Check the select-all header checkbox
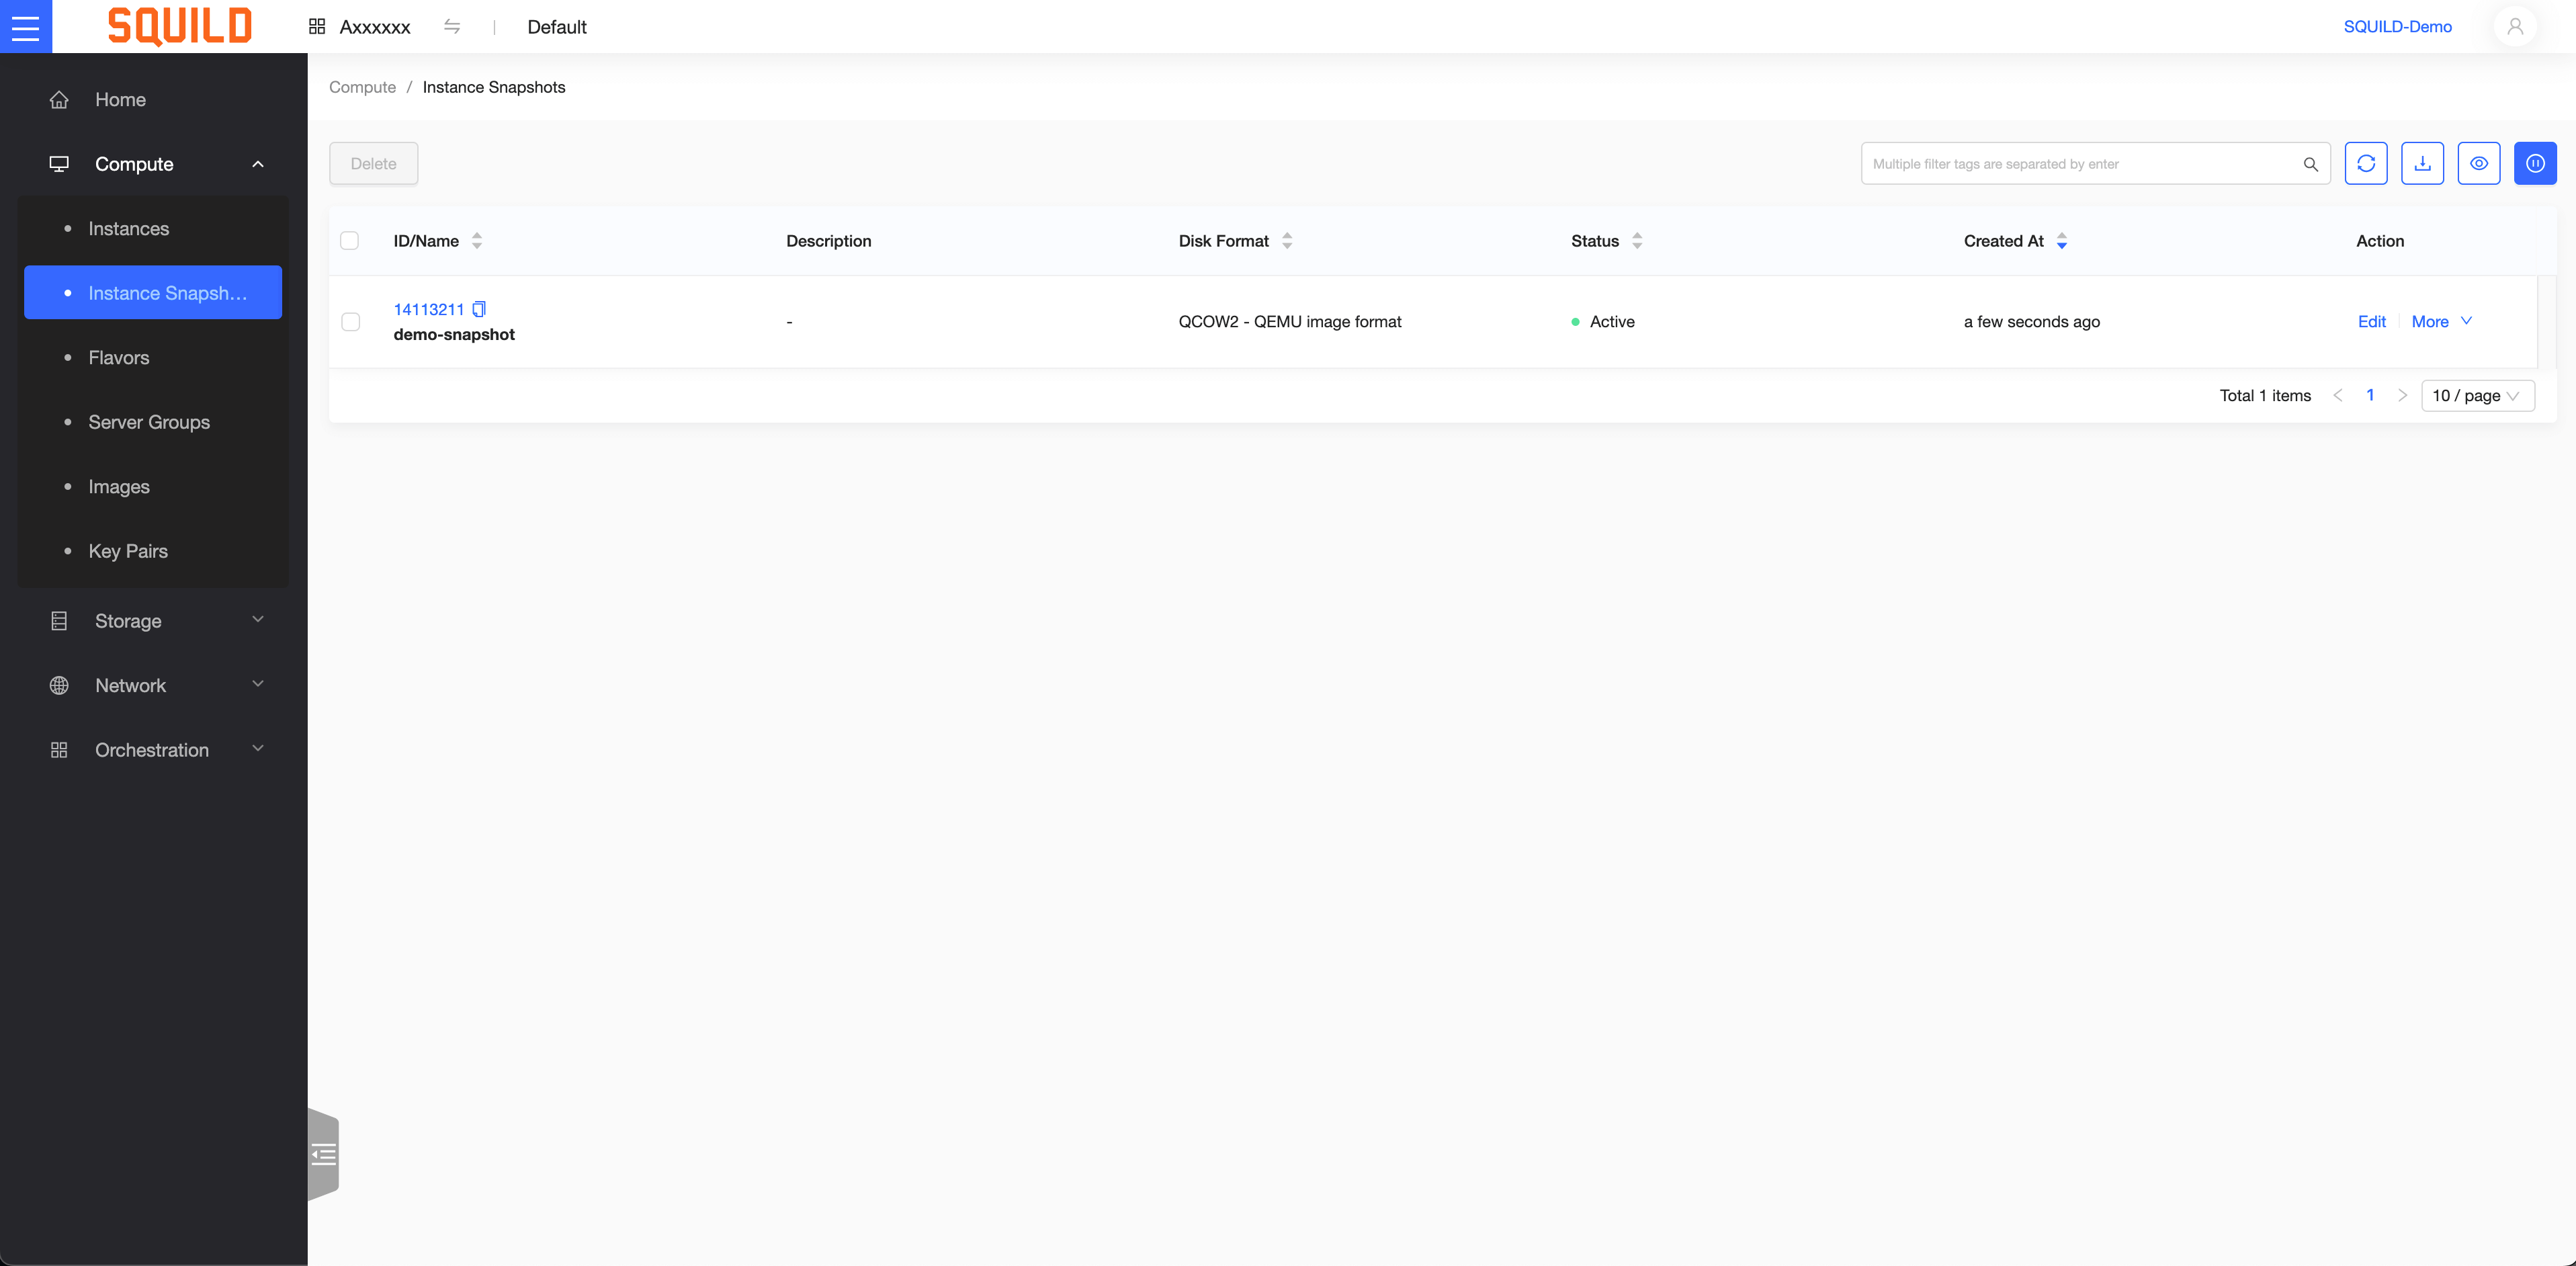Image resolution: width=2576 pixels, height=1266 pixels. click(349, 241)
